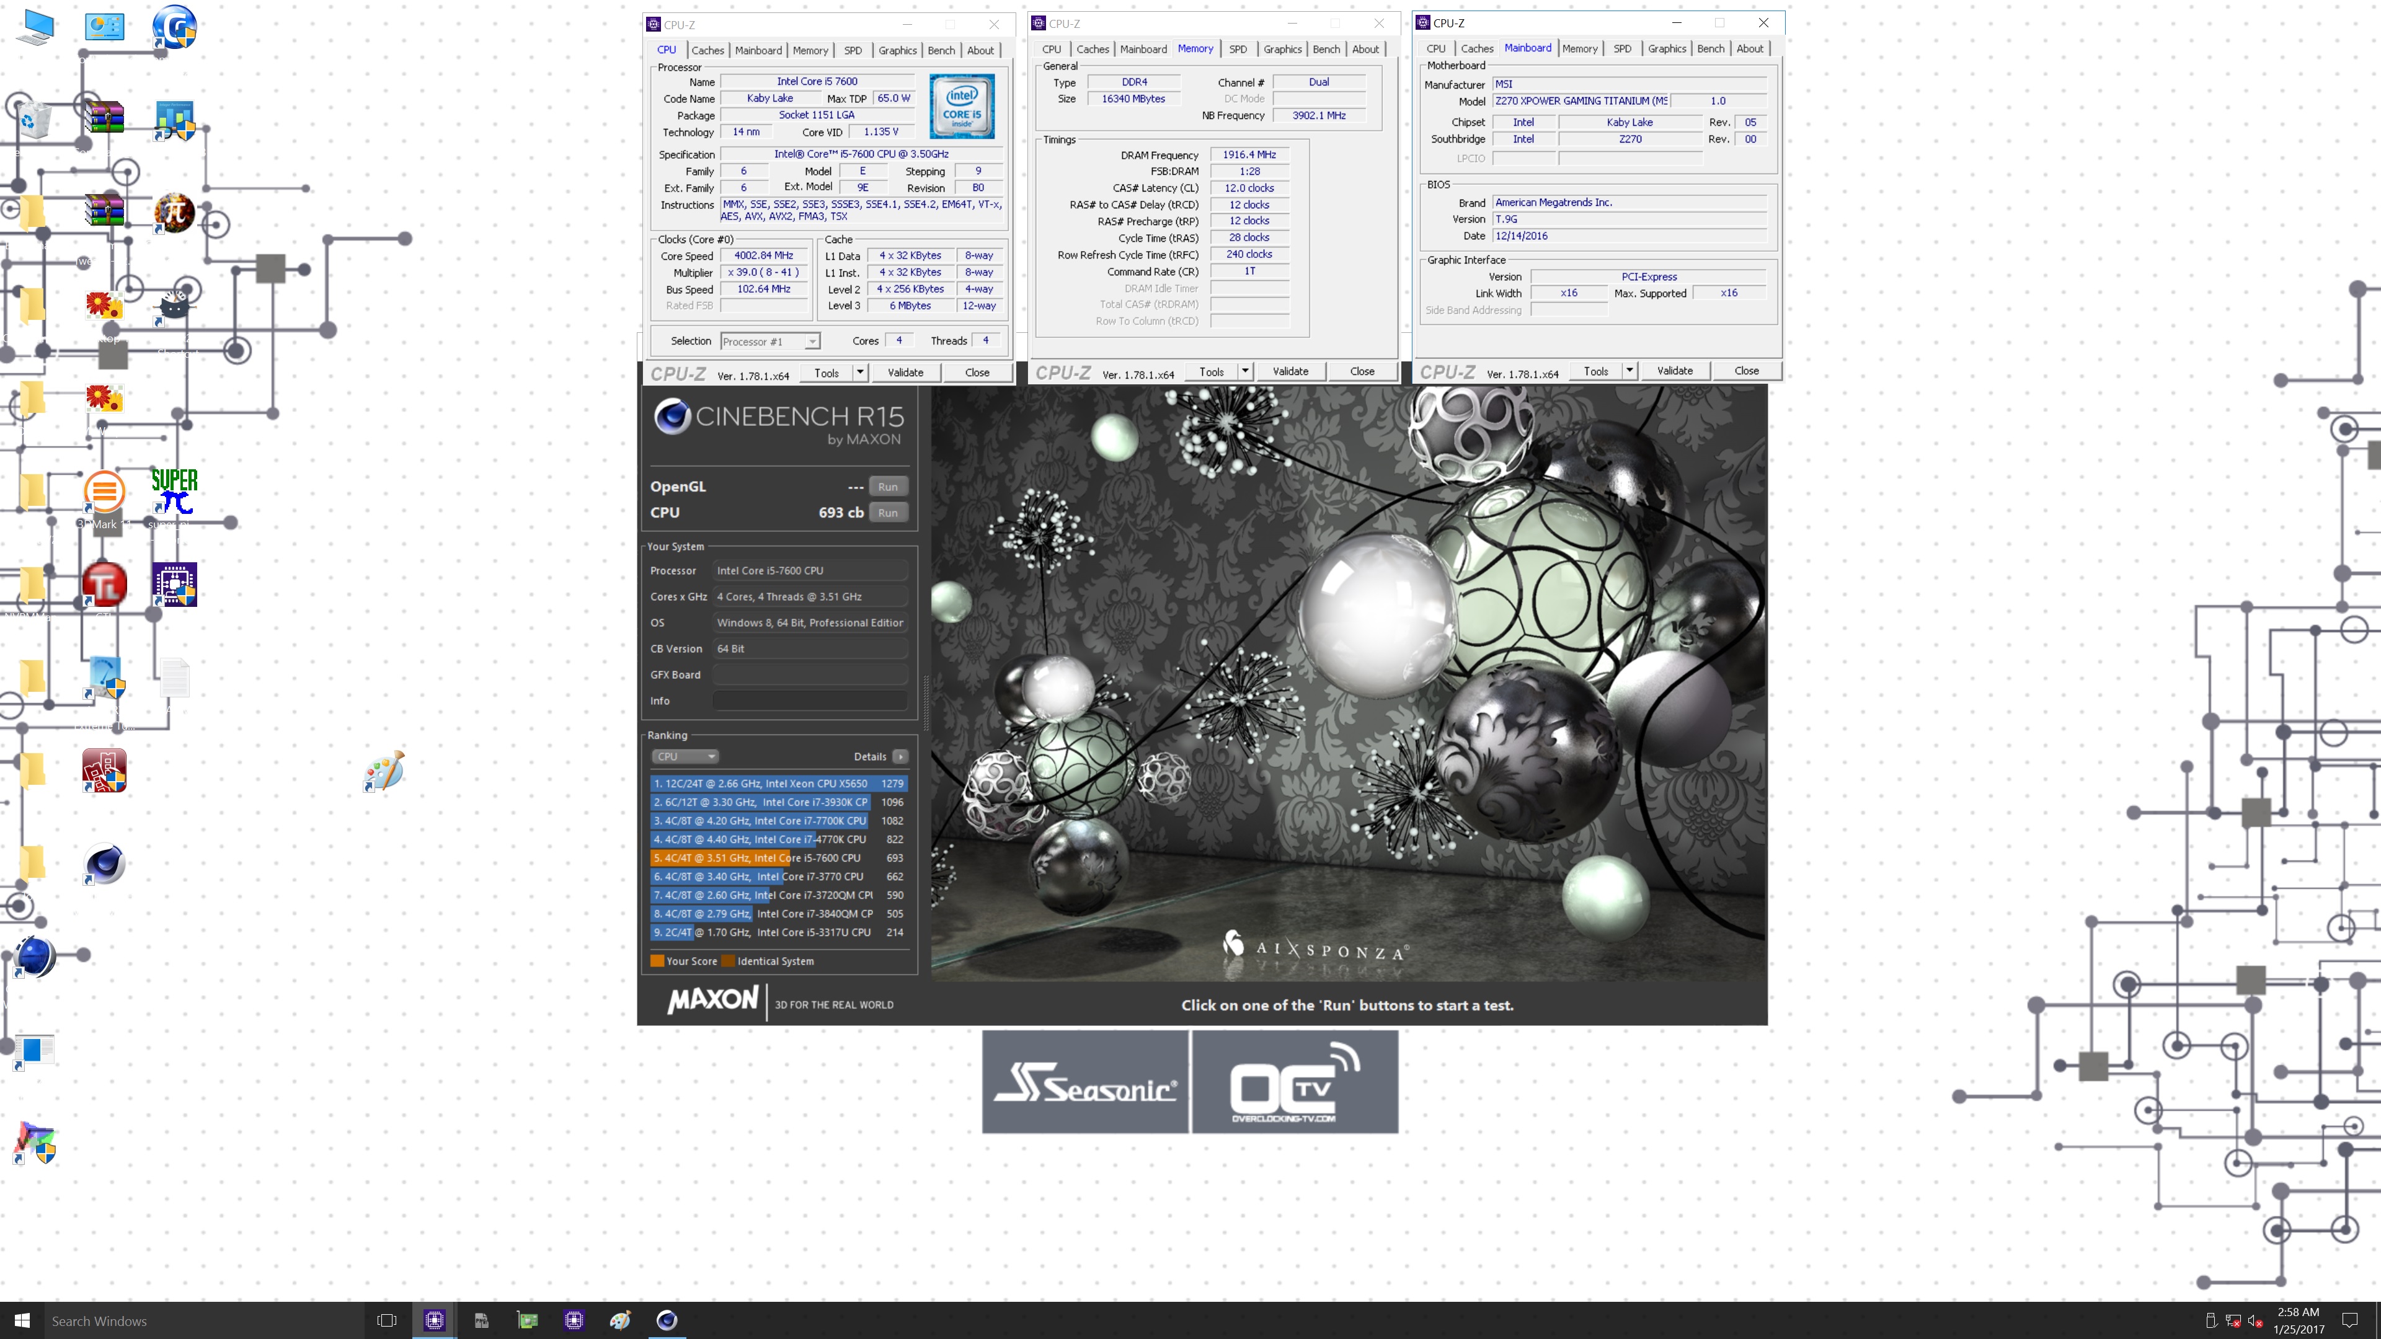Click the Seasonic logo banner

coord(1085,1082)
